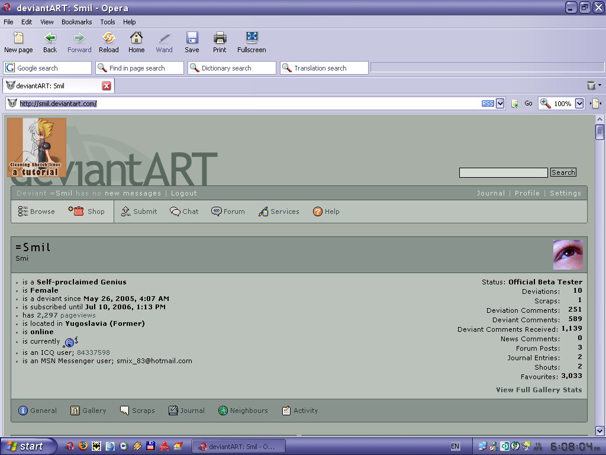Open the Windows start menu

click(x=28, y=446)
